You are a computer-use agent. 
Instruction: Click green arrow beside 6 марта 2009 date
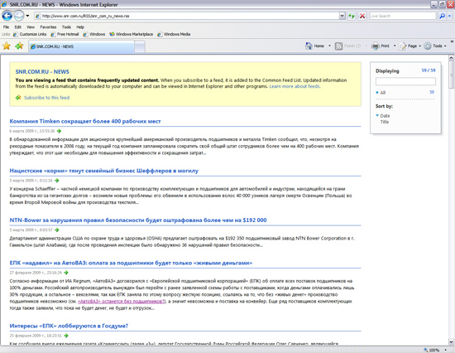coord(60,131)
